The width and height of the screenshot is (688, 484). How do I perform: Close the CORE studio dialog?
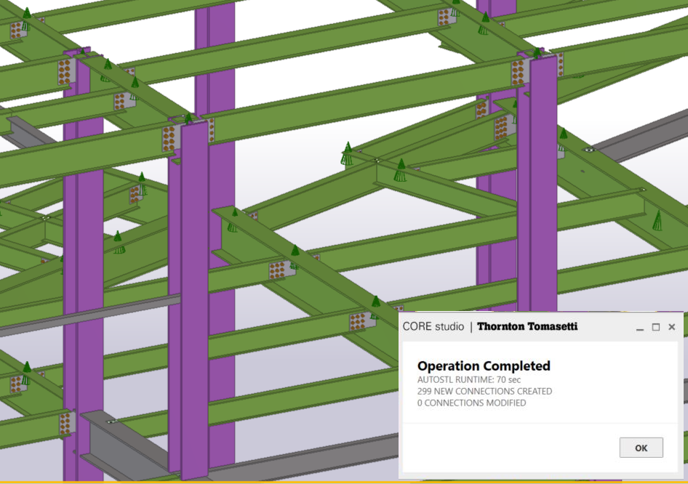[x=671, y=327]
